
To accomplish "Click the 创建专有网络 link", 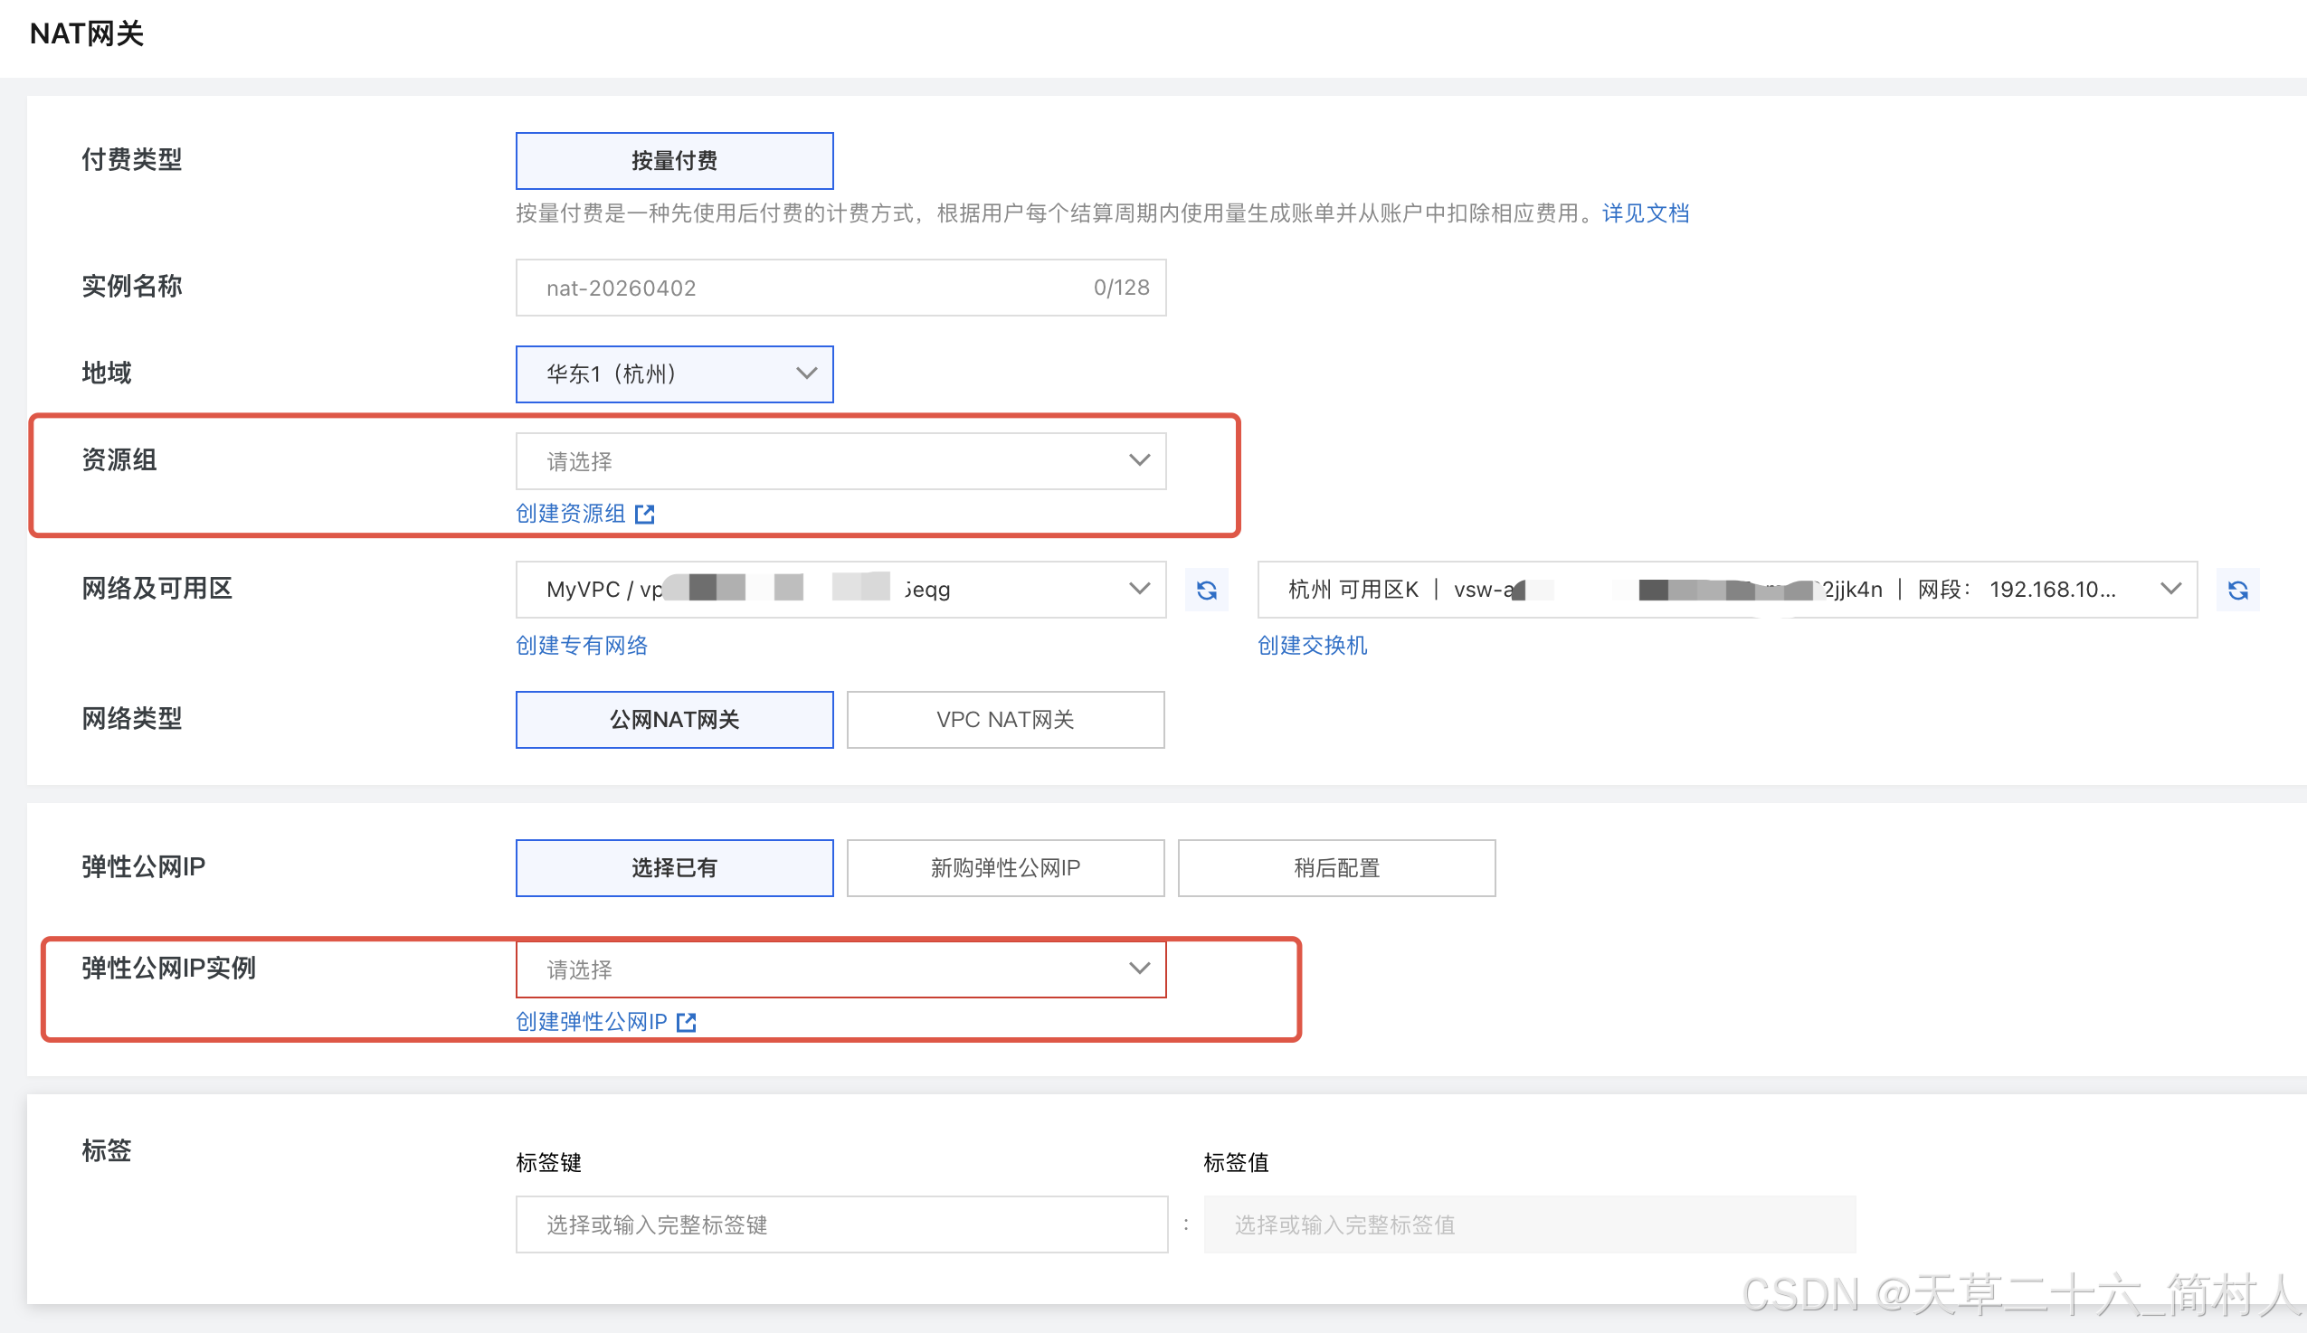I will (x=582, y=646).
